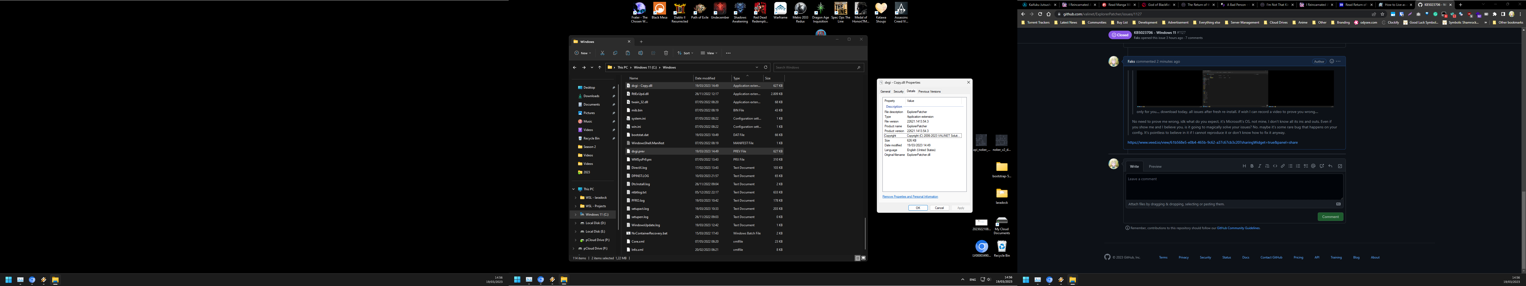Switch to General tab in Properties dialog

[x=885, y=92]
